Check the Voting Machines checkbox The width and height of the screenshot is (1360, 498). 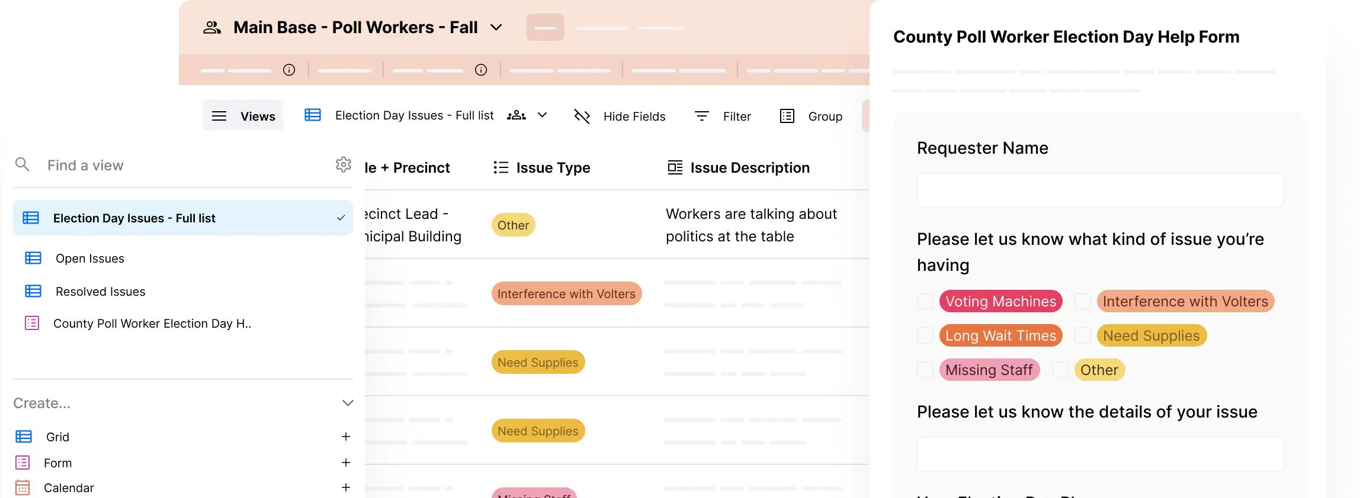pos(925,301)
